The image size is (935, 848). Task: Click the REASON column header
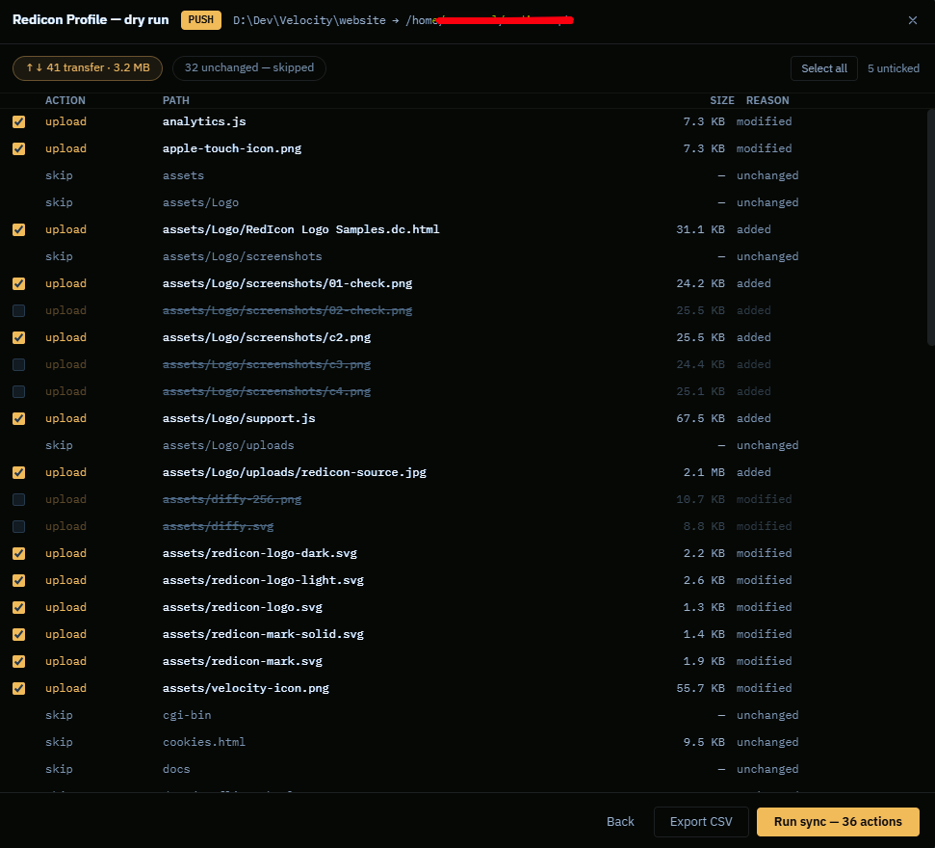pyautogui.click(x=767, y=100)
